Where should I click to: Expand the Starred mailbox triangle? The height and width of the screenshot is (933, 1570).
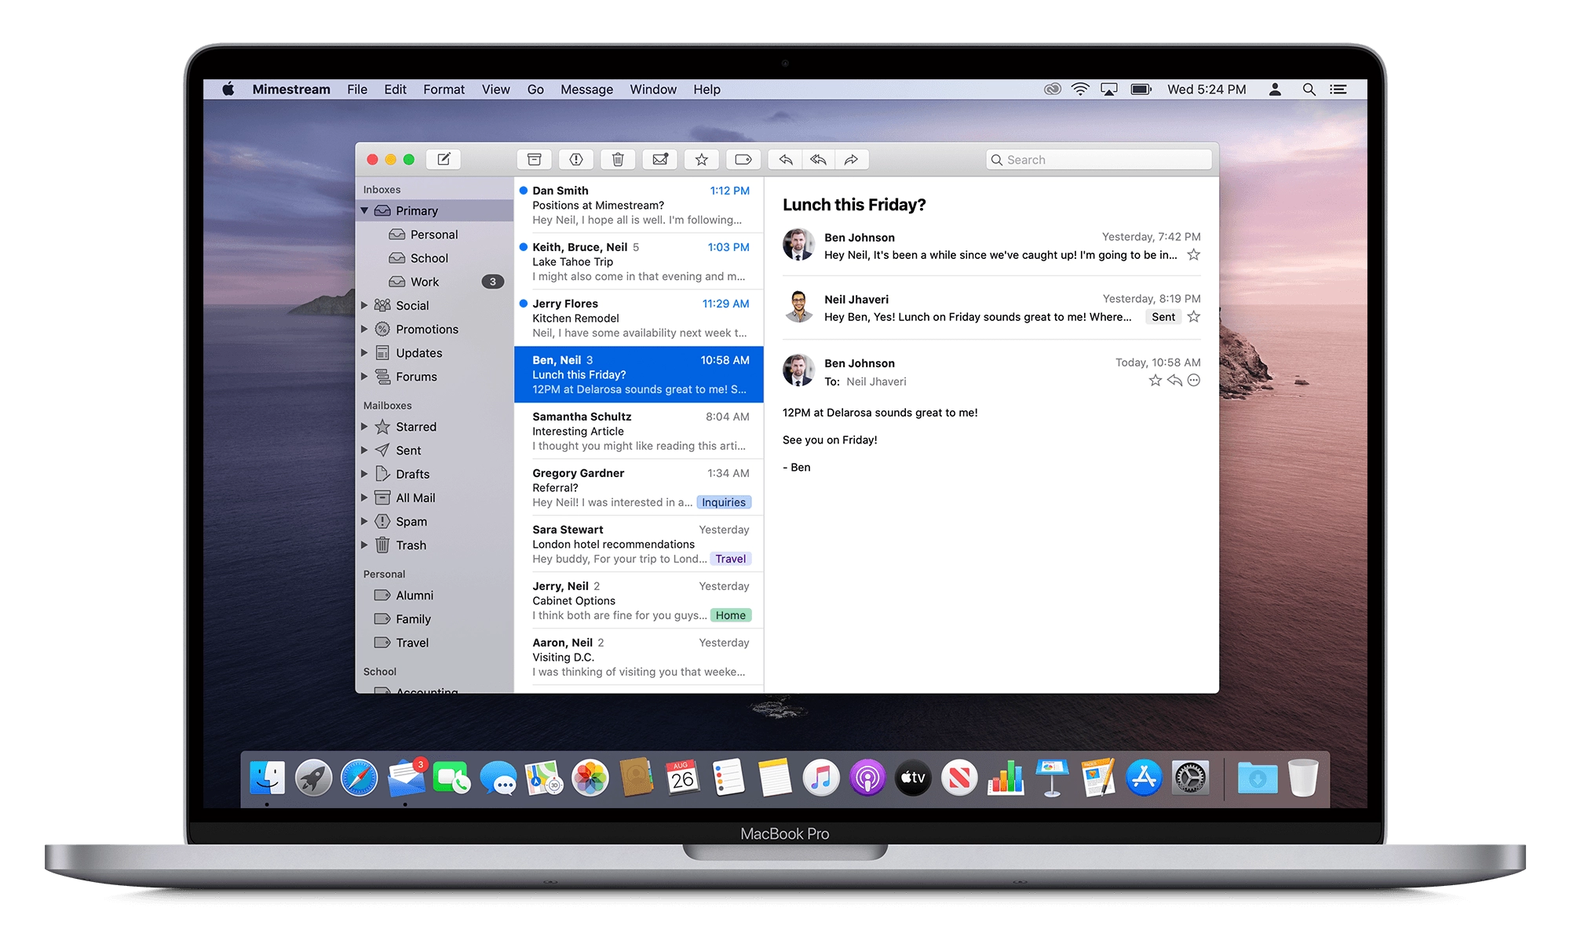364,427
